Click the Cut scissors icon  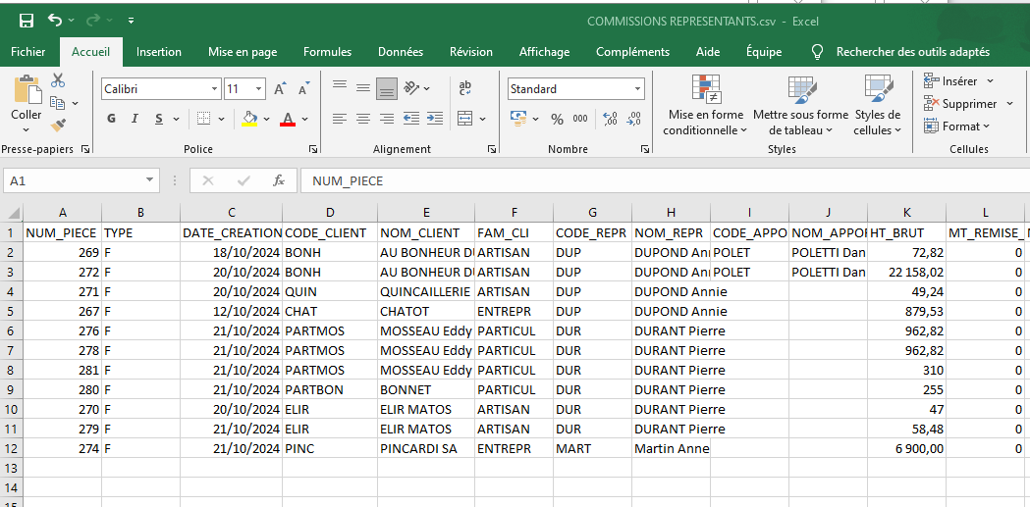58,80
